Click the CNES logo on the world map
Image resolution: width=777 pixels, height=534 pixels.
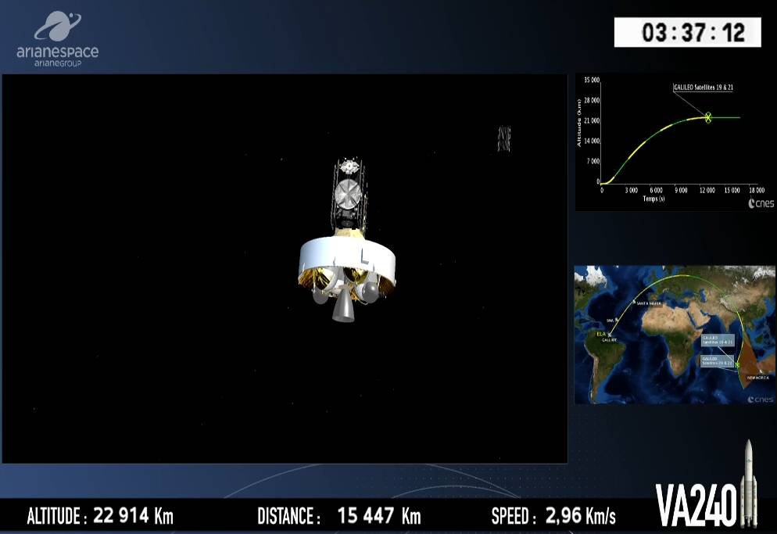point(761,400)
